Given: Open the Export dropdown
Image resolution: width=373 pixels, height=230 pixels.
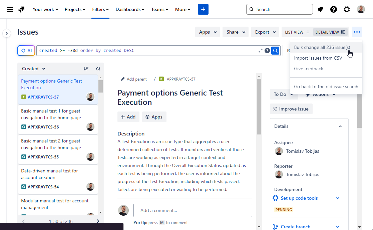Looking at the screenshot, I should click(x=265, y=32).
